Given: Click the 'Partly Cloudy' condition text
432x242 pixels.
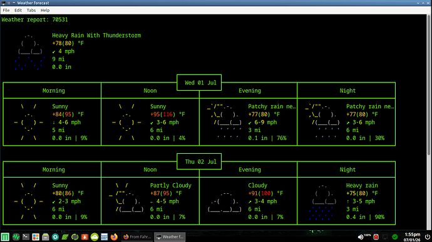Looking at the screenshot, I should (170, 185).
